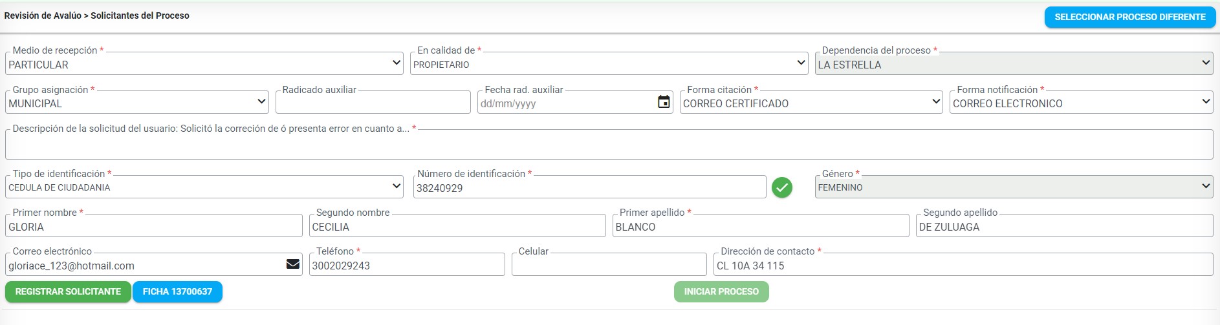Expand the Género dropdown

[x=1013, y=187]
